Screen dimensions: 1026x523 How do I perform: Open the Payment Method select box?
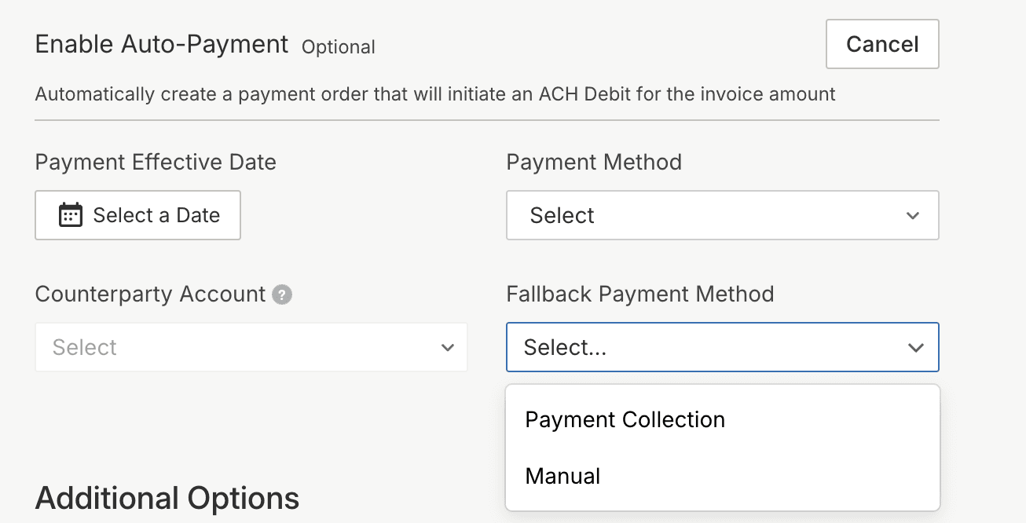721,215
